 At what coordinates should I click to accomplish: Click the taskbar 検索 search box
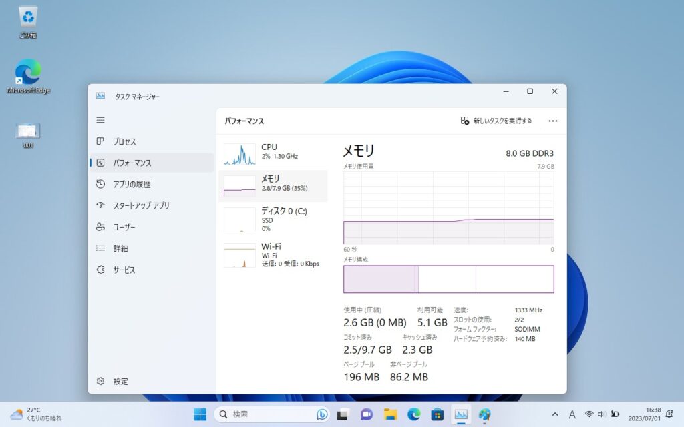(x=271, y=414)
